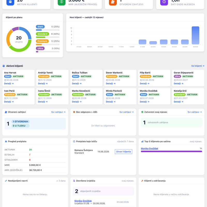
Task: Click the donut chart showing 20 ukupno
Action: click(x=19, y=39)
